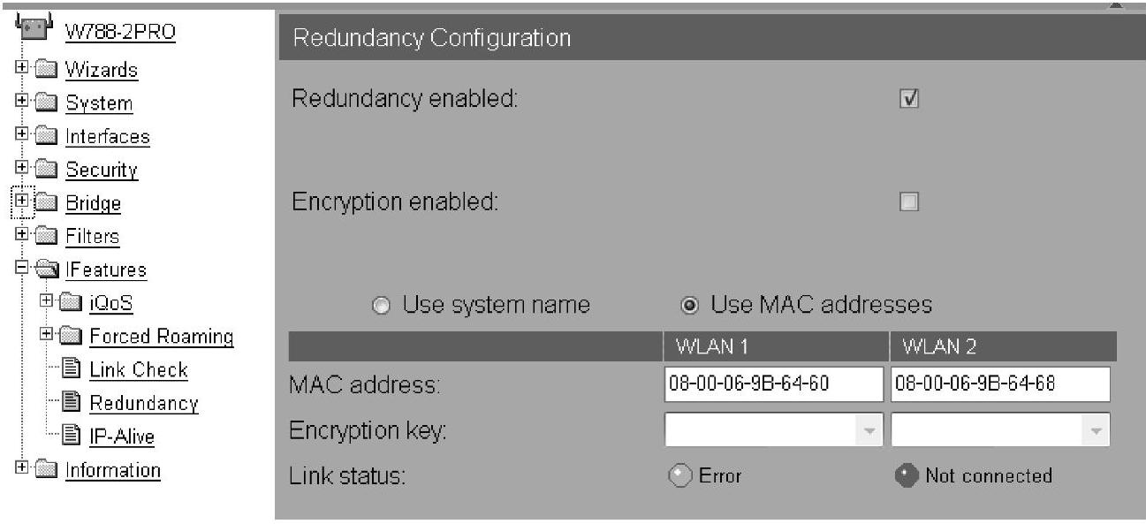Viewport: 1146px width, 524px height.
Task: Open the WLAN 1 encryption key dropdown
Action: coord(869,431)
